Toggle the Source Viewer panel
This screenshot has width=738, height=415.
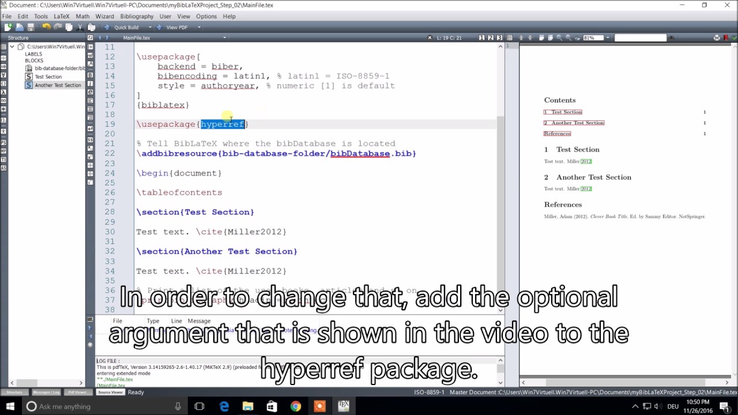tap(110, 392)
